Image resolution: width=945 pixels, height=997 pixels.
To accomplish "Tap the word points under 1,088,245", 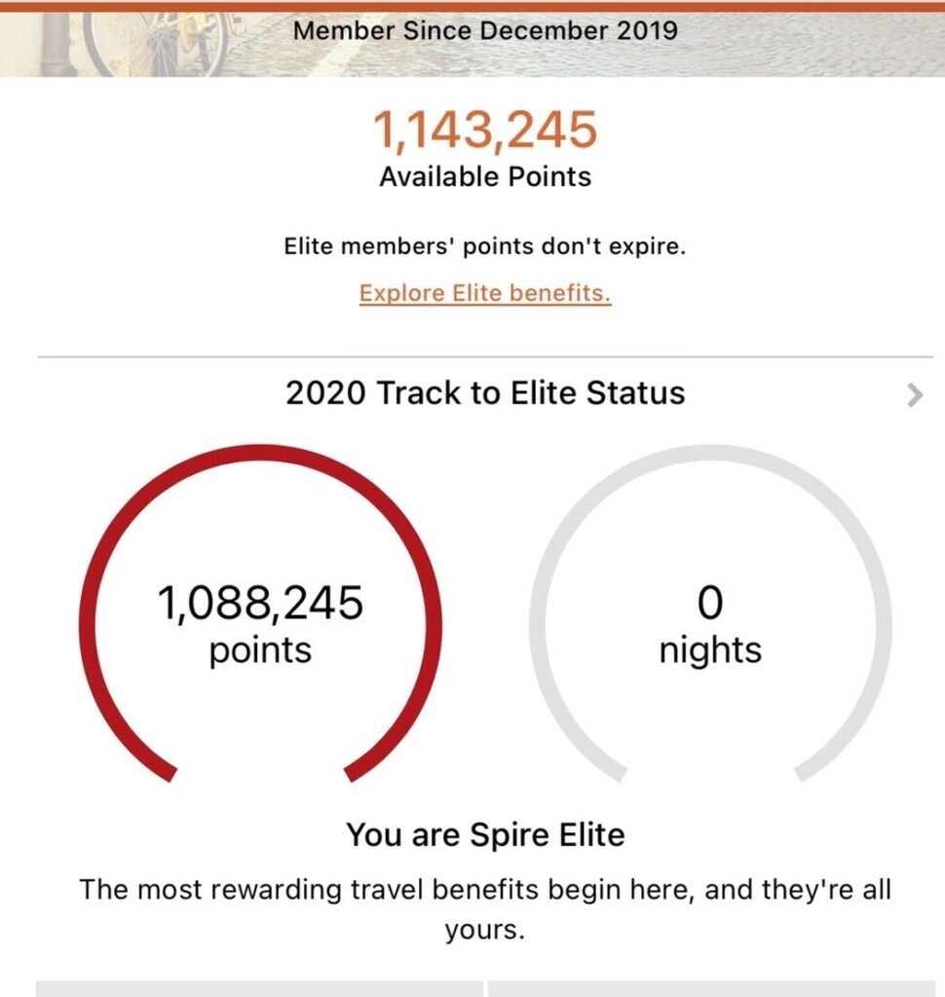I will point(260,651).
